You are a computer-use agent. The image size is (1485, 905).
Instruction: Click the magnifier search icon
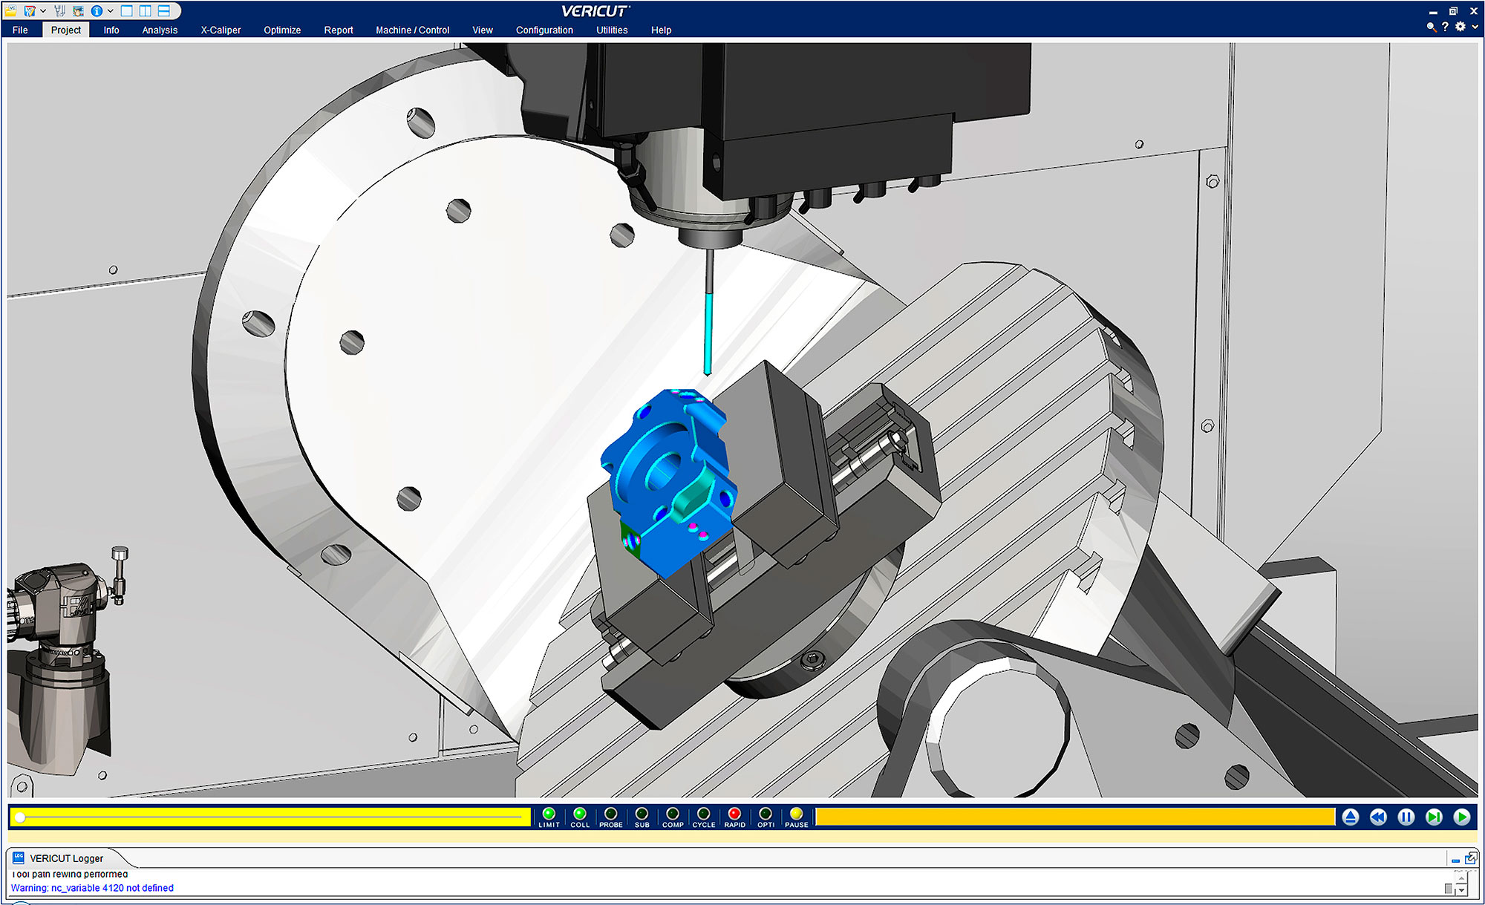point(1431,27)
